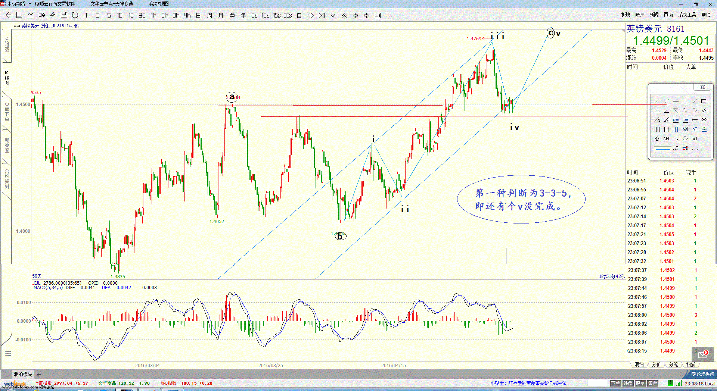
Task: Select the rectangle drawing tool
Action: pyautogui.click(x=704, y=101)
